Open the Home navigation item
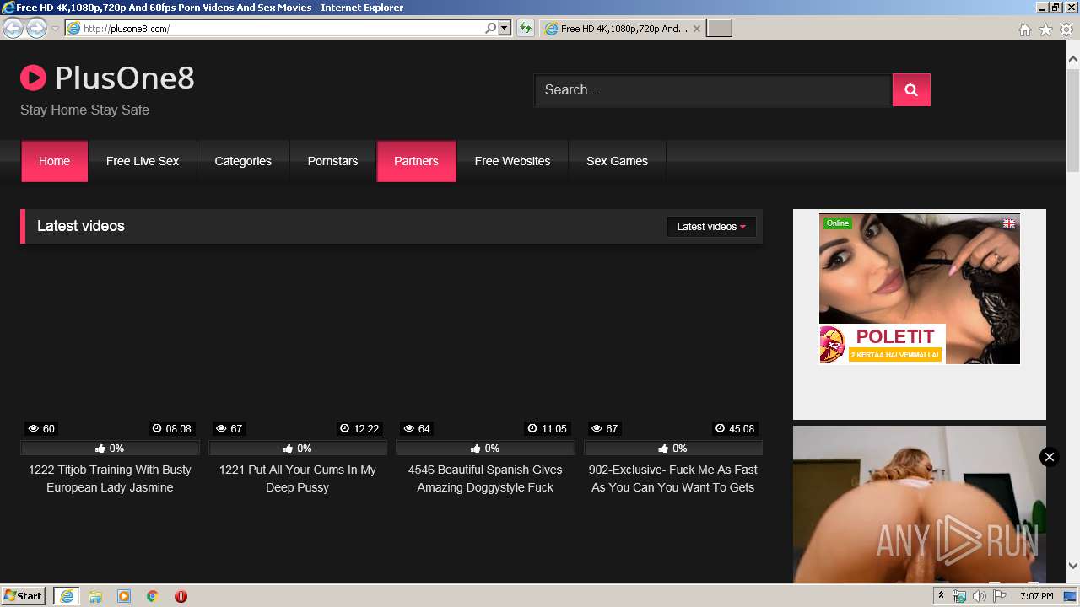Viewport: 1080px width, 607px height. pyautogui.click(x=54, y=161)
